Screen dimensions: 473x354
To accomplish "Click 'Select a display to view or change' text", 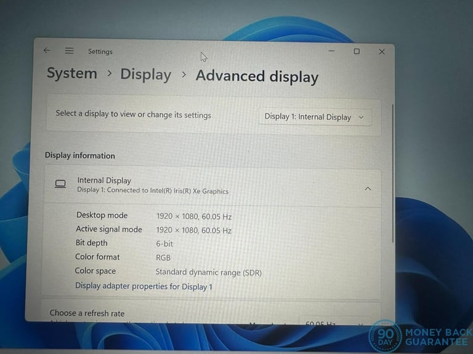I will (x=133, y=114).
